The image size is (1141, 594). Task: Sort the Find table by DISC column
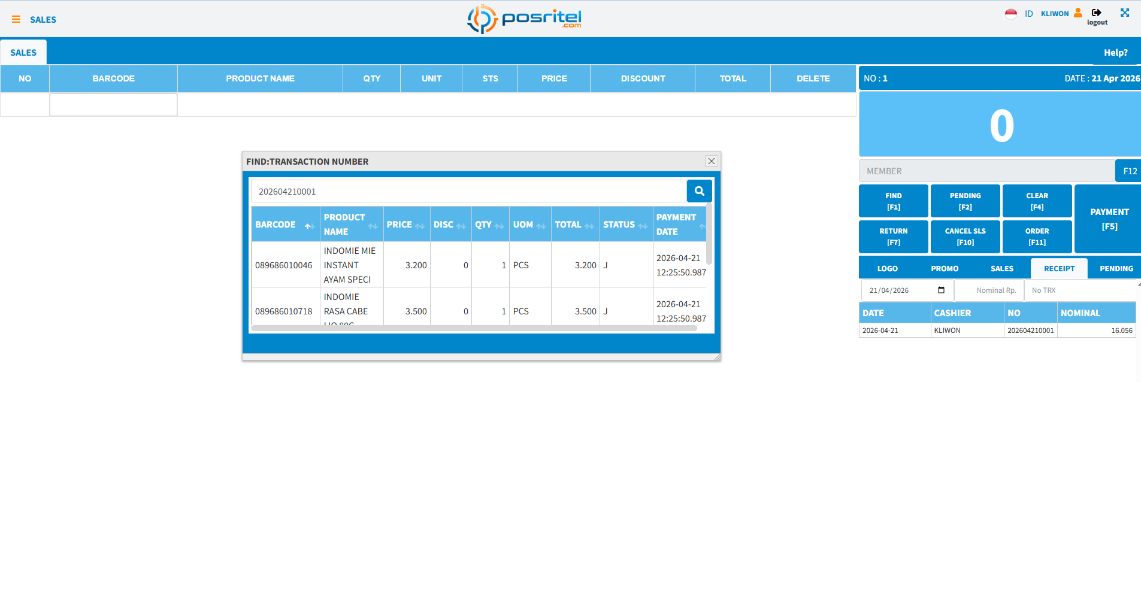click(x=450, y=225)
